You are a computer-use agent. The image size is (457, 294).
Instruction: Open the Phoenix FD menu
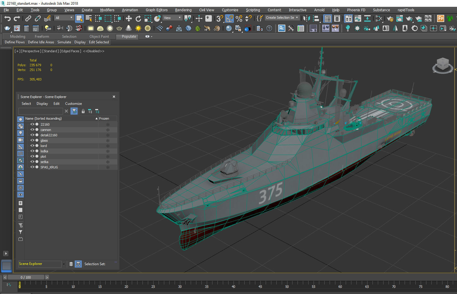tap(356, 10)
